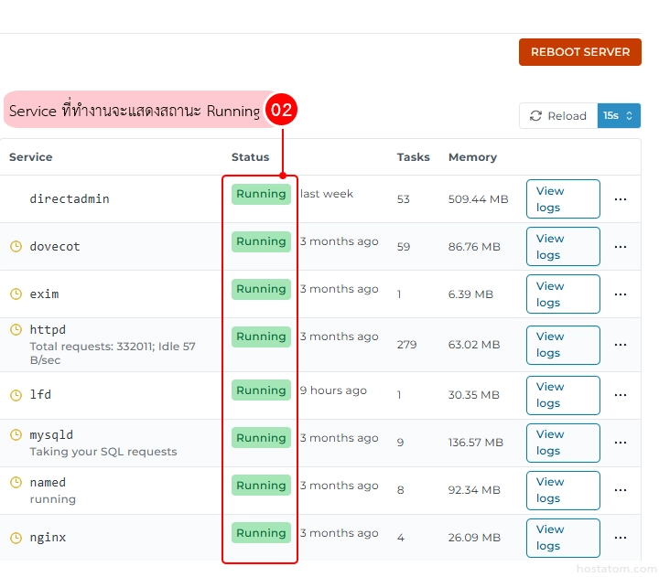Click the Running badge for directadmin

(x=261, y=194)
